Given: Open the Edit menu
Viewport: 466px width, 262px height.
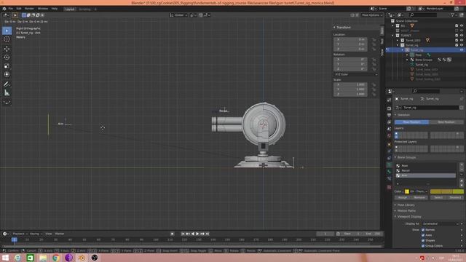Looking at the screenshot, I should [19, 9].
